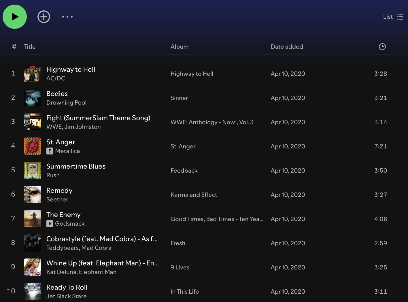Click the explicit E badge beside Godsmack
The width and height of the screenshot is (408, 302).
click(x=50, y=224)
